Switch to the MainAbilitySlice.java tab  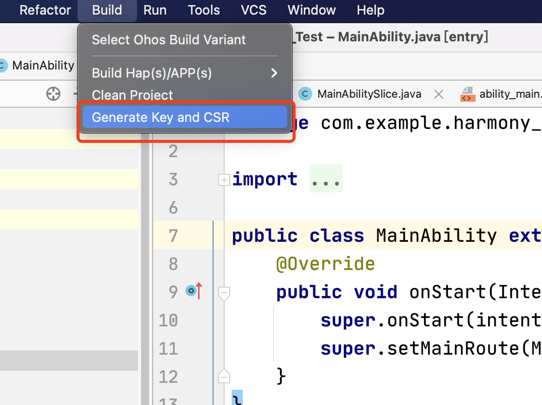(x=369, y=94)
